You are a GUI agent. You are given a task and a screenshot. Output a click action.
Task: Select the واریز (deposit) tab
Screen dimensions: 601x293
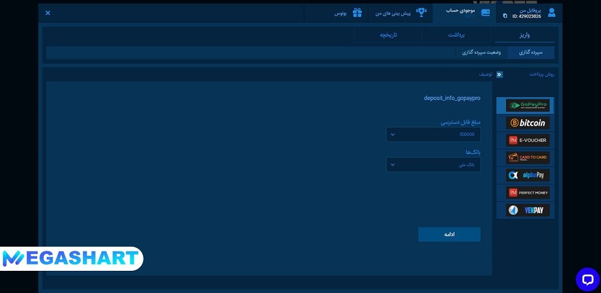pyautogui.click(x=525, y=35)
